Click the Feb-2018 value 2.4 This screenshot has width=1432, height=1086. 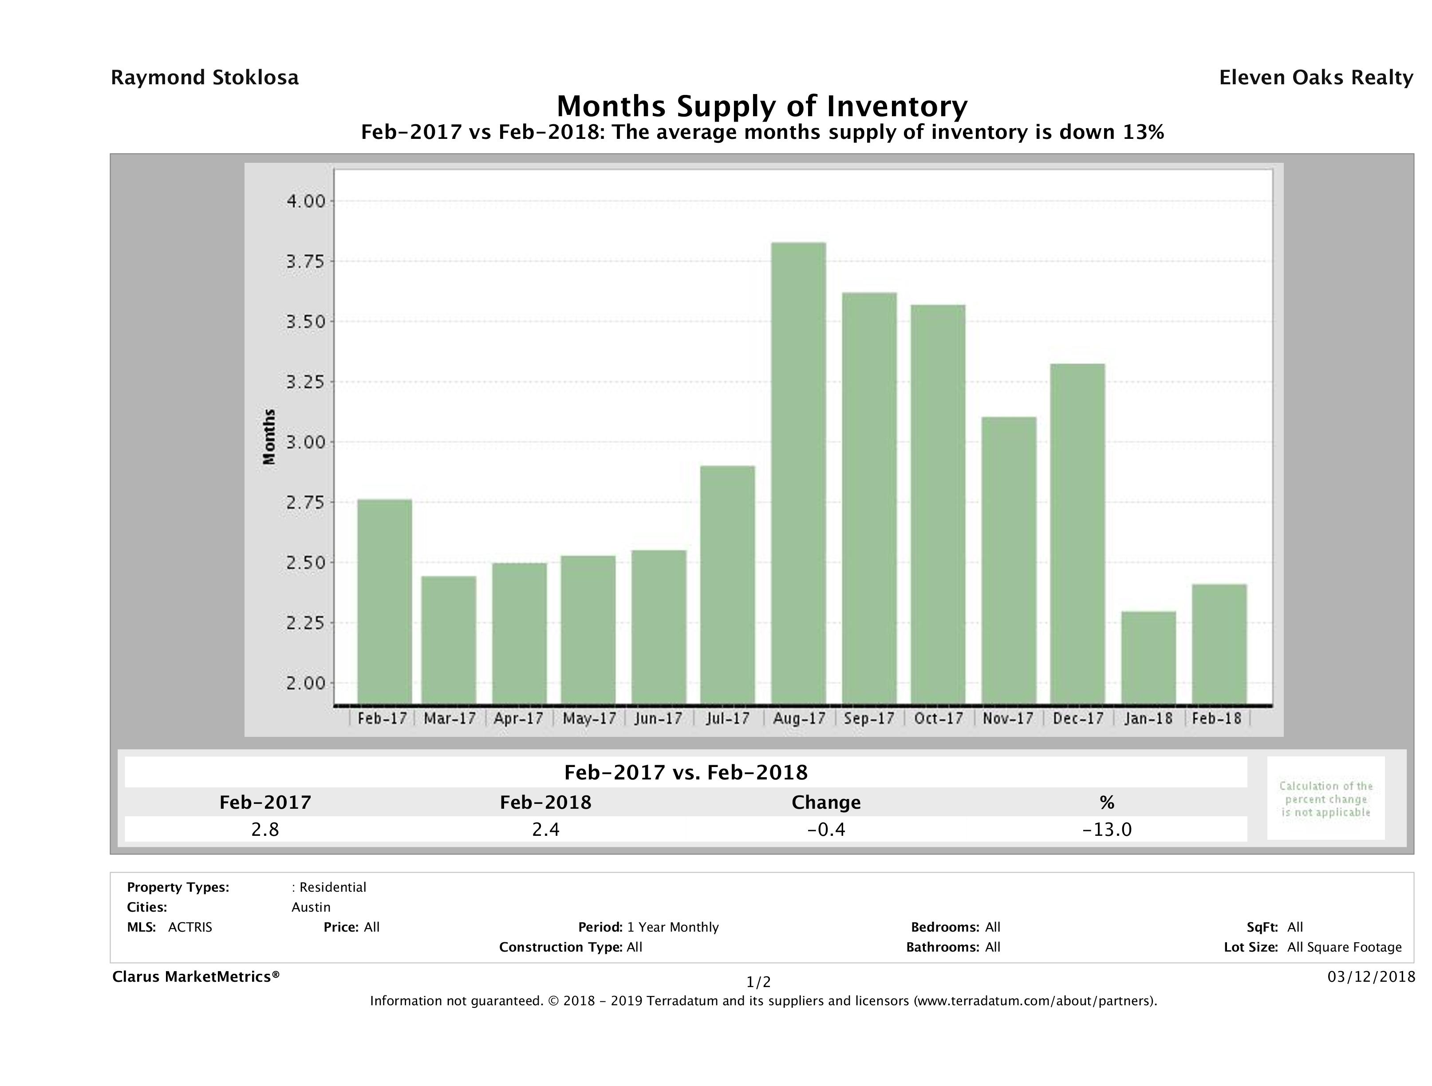click(545, 829)
